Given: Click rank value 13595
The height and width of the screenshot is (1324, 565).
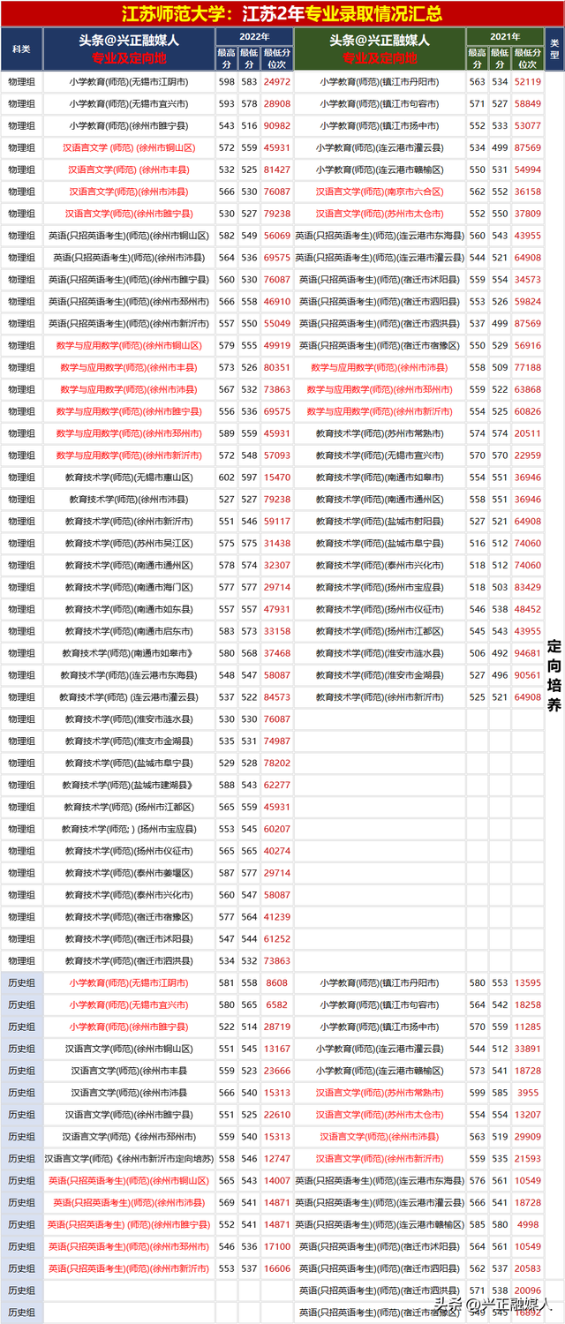Looking at the screenshot, I should (x=528, y=982).
